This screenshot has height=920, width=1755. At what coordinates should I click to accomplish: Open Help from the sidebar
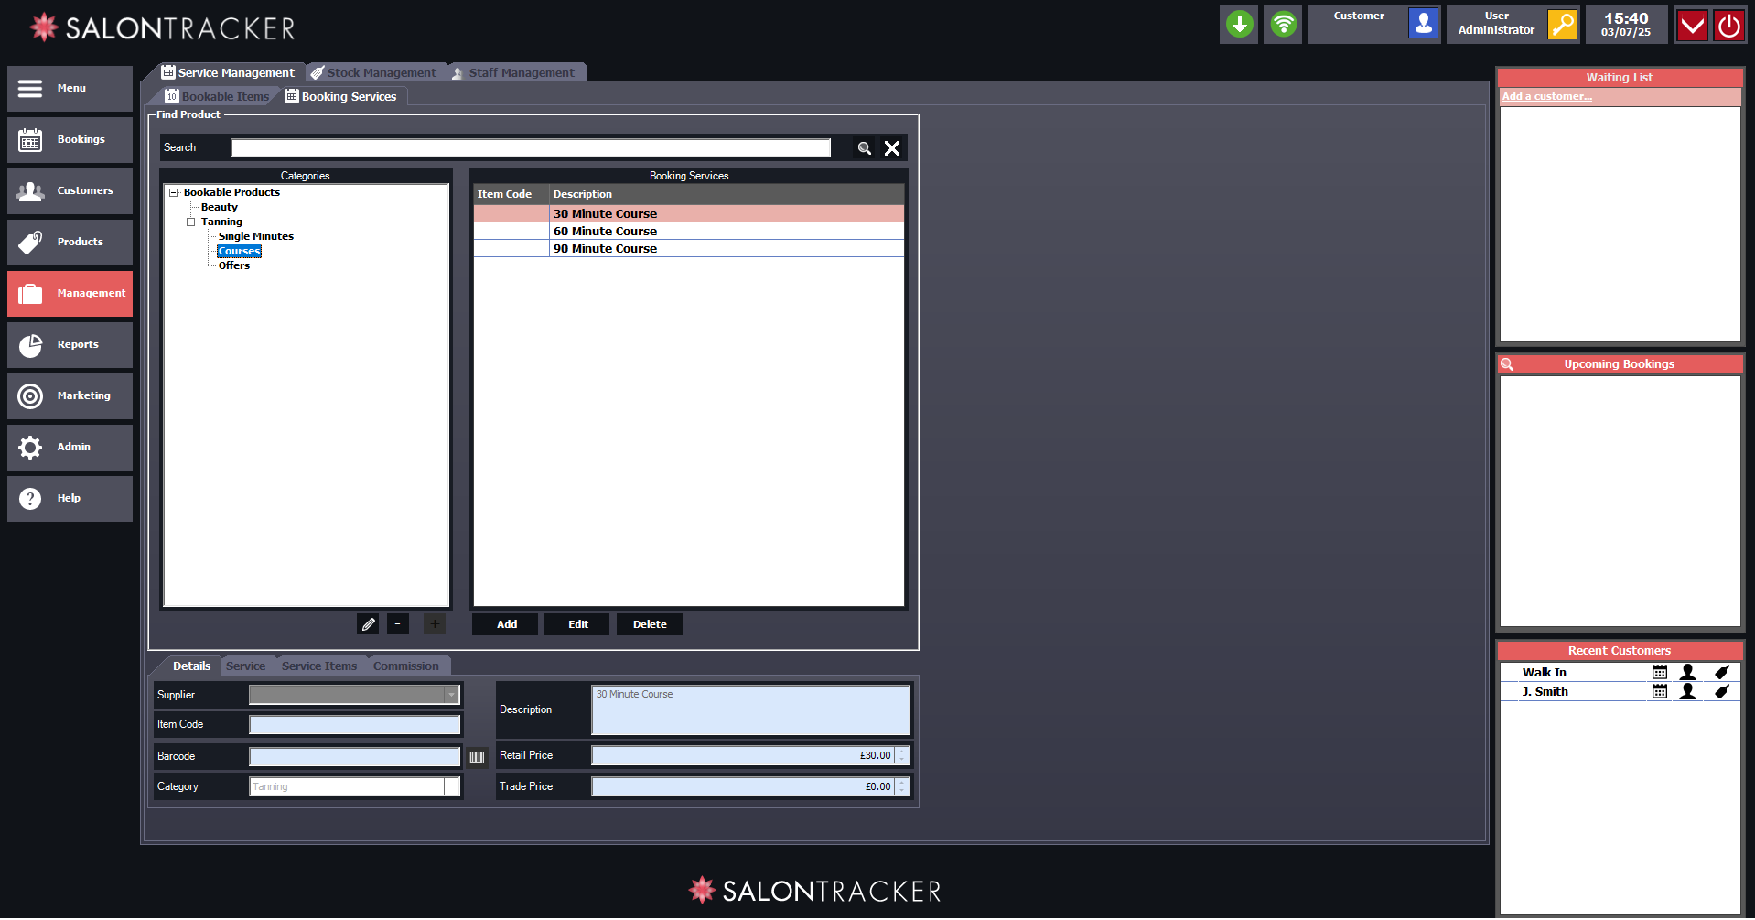70,499
